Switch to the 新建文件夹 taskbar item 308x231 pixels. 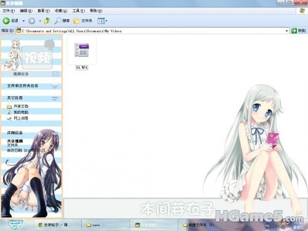(201, 225)
